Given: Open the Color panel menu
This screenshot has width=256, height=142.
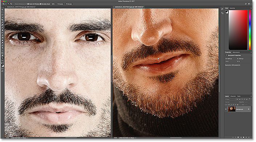Looking at the screenshot, I should 251,8.
